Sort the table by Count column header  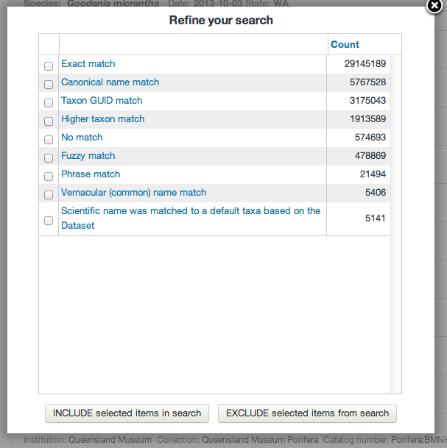tap(345, 45)
